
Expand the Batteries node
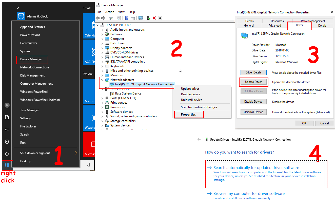[102, 34]
